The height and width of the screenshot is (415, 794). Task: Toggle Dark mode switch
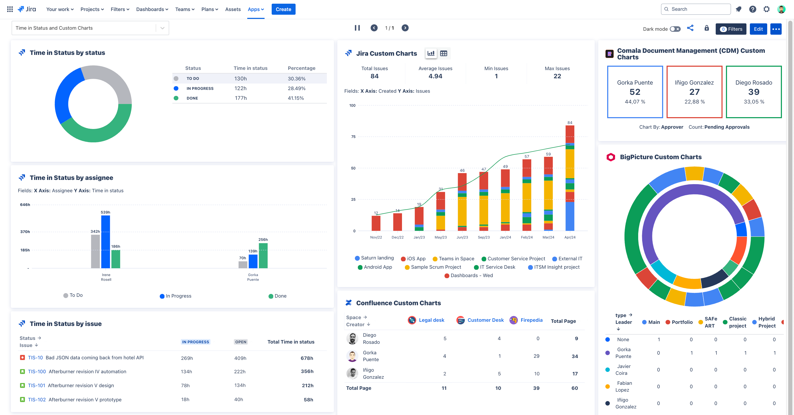675,29
